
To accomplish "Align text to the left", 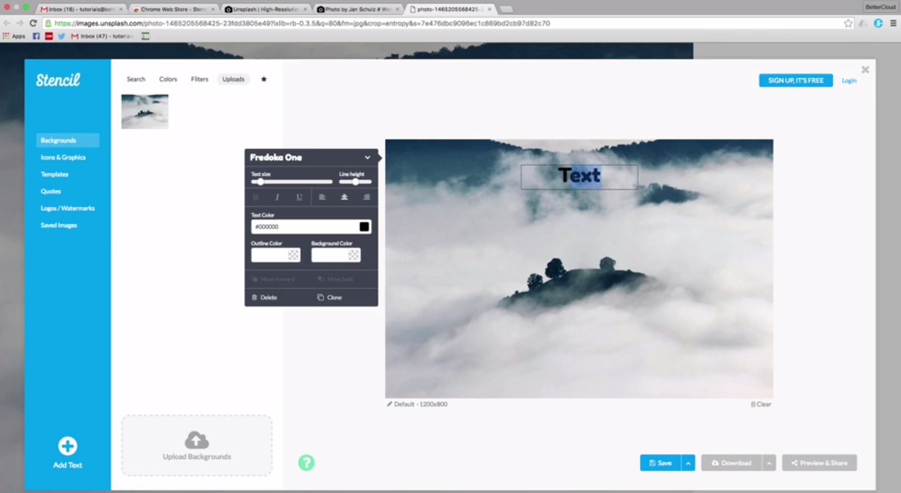I will click(x=322, y=197).
